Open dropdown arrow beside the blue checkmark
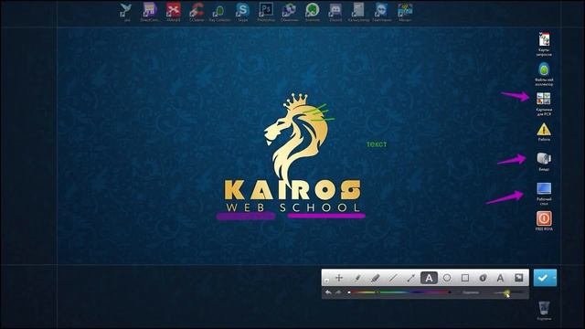585x329 pixels. [555, 278]
